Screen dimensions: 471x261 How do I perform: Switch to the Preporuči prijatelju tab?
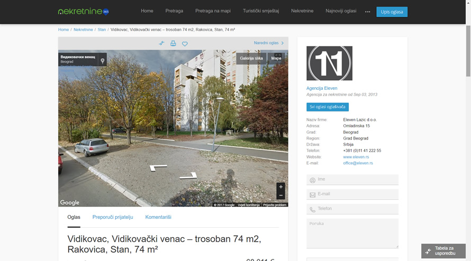113,217
